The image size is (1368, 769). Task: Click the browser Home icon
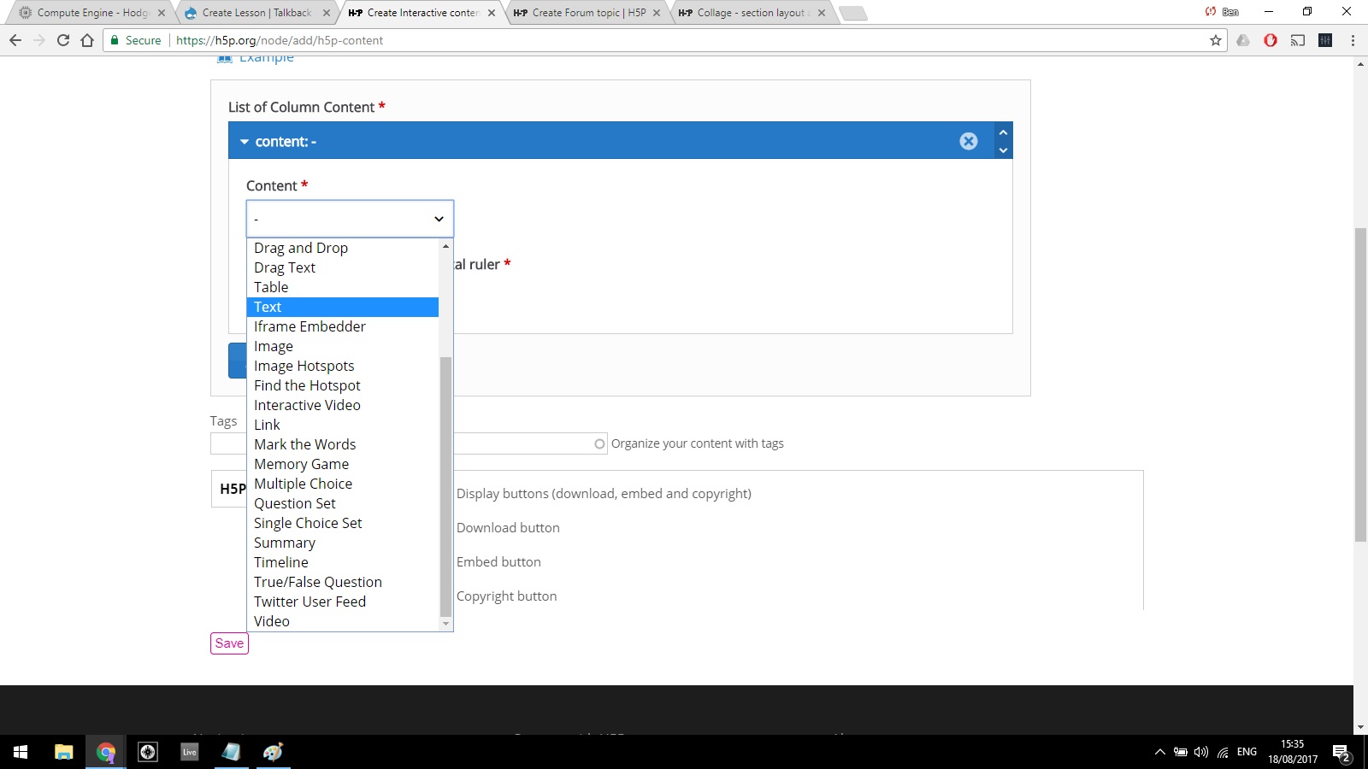(85, 40)
